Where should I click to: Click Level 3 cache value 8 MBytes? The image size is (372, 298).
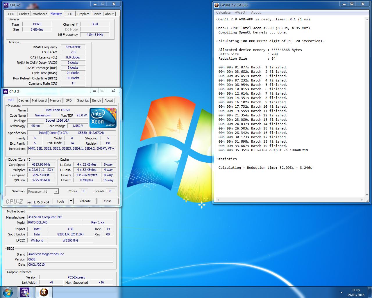87,180
